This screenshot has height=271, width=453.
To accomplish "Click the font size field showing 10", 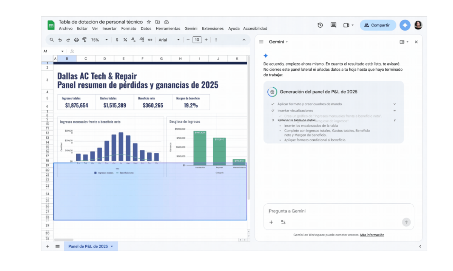I will 197,40.
